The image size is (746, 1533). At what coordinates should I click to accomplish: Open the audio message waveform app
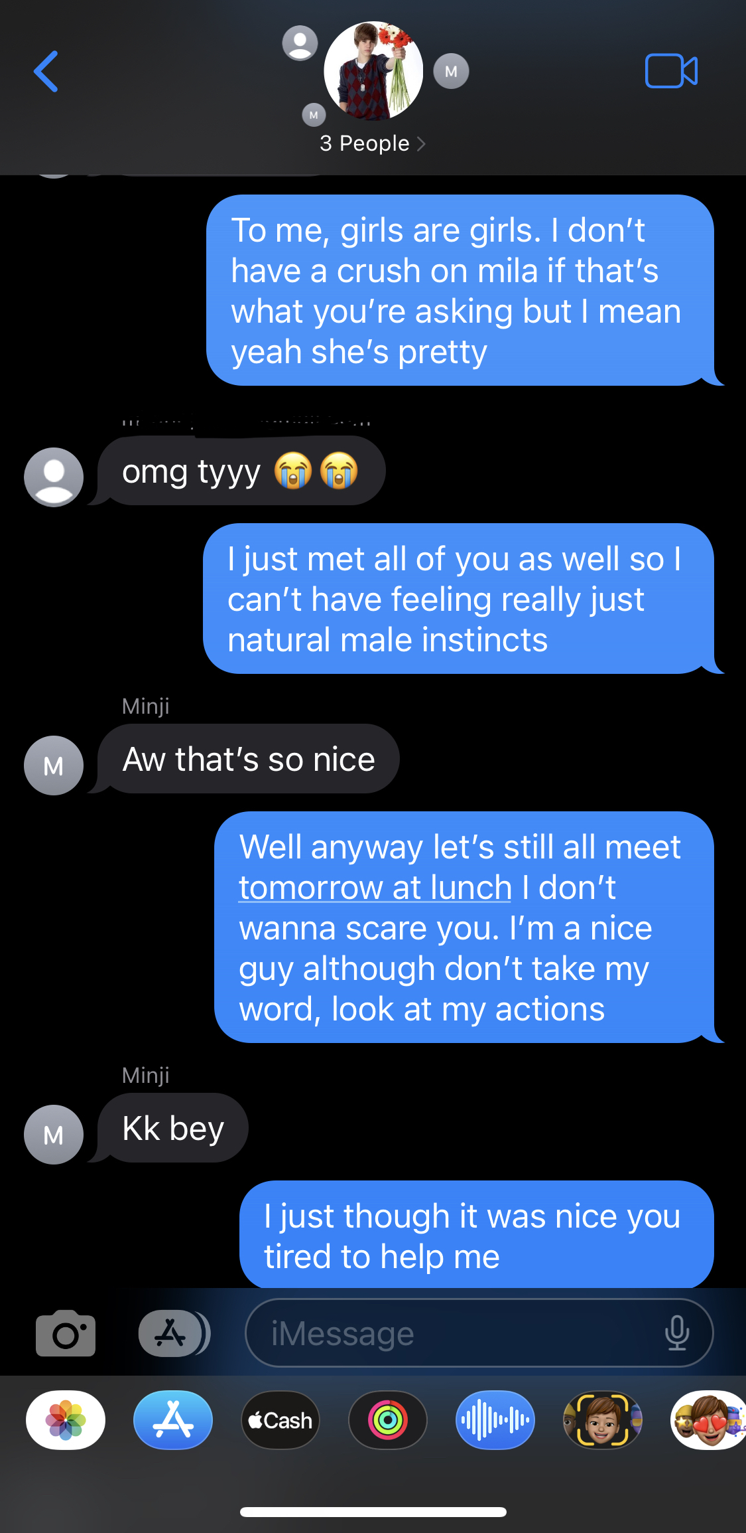(495, 1420)
